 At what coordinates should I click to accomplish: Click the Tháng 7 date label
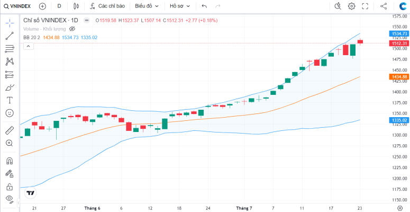click(x=244, y=208)
